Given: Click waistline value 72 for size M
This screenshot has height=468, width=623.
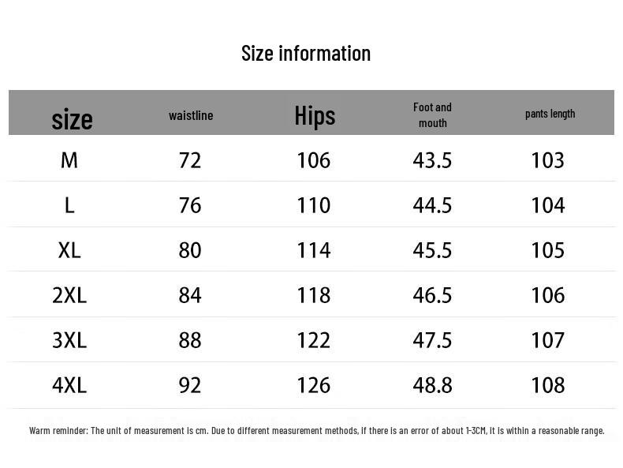Looking at the screenshot, I should [190, 160].
